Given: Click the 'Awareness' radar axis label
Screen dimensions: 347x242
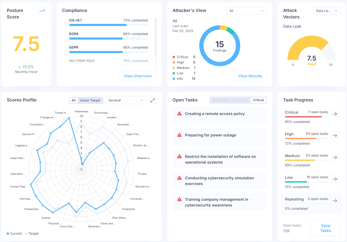Looking at the screenshot, I should [81, 112].
